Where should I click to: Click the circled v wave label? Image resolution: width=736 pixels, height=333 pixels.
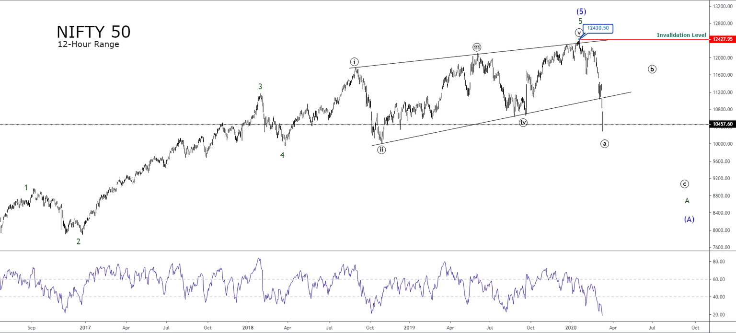[x=579, y=33]
